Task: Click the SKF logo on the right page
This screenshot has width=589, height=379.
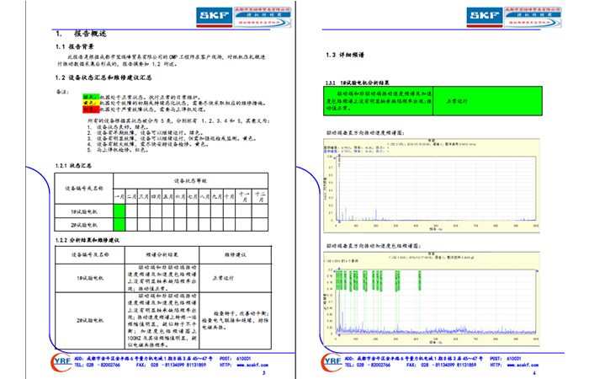Action: point(462,14)
